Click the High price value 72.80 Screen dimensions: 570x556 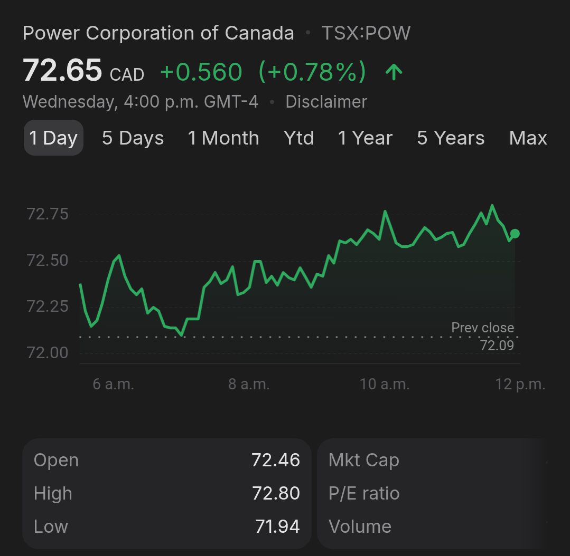click(x=276, y=493)
